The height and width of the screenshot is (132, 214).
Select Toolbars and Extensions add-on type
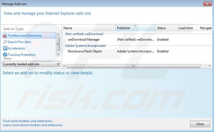coord(29,35)
